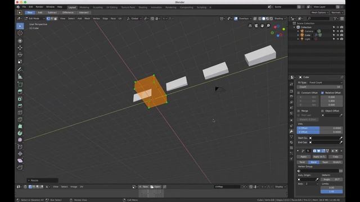Click the Count value field
Screen dimensions: 360x202
(319, 87)
